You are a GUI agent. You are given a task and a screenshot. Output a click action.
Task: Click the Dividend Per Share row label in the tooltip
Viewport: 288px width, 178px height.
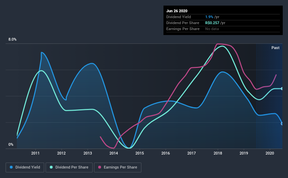click(x=182, y=23)
